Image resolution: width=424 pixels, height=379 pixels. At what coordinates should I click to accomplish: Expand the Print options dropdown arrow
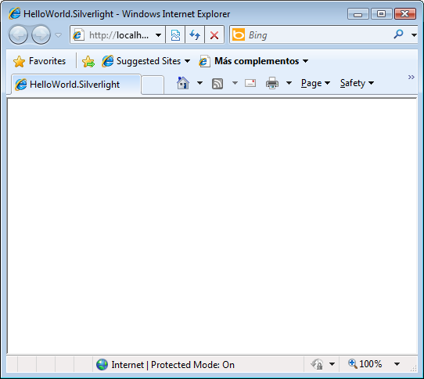(289, 83)
